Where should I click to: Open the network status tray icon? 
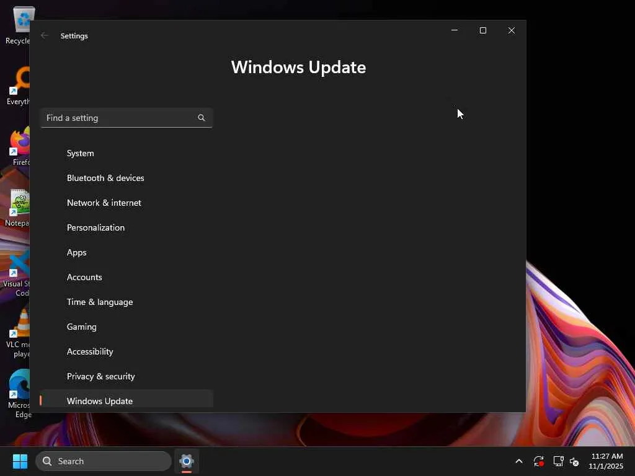coord(559,461)
